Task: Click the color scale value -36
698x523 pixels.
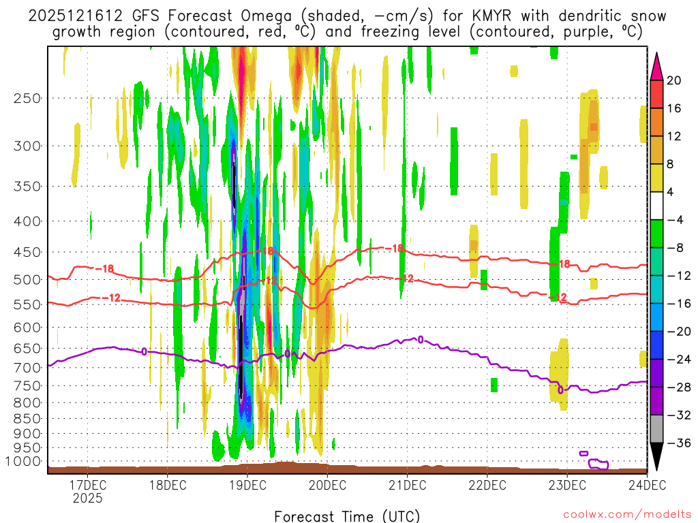Action: tap(680, 443)
